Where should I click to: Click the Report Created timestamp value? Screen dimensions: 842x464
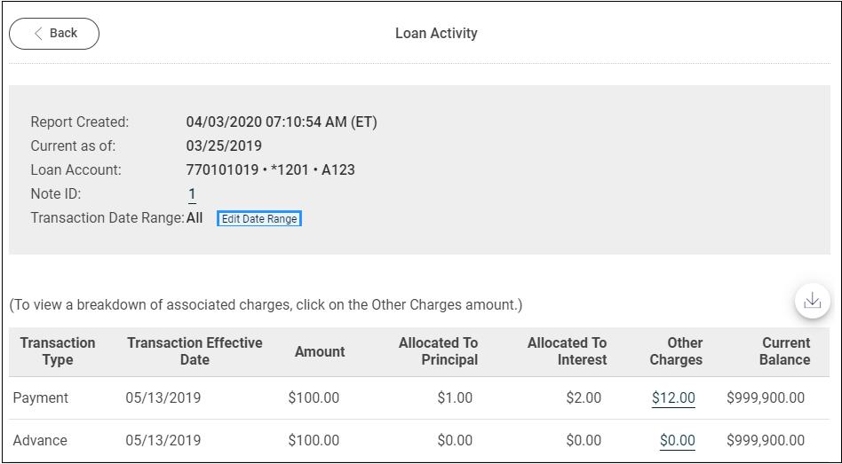click(x=282, y=122)
